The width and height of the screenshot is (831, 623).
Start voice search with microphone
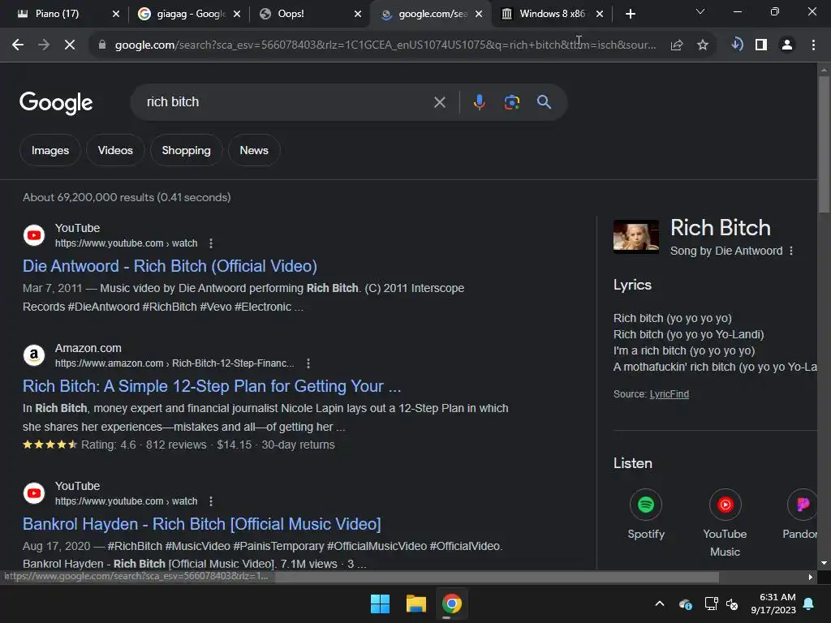pos(479,102)
